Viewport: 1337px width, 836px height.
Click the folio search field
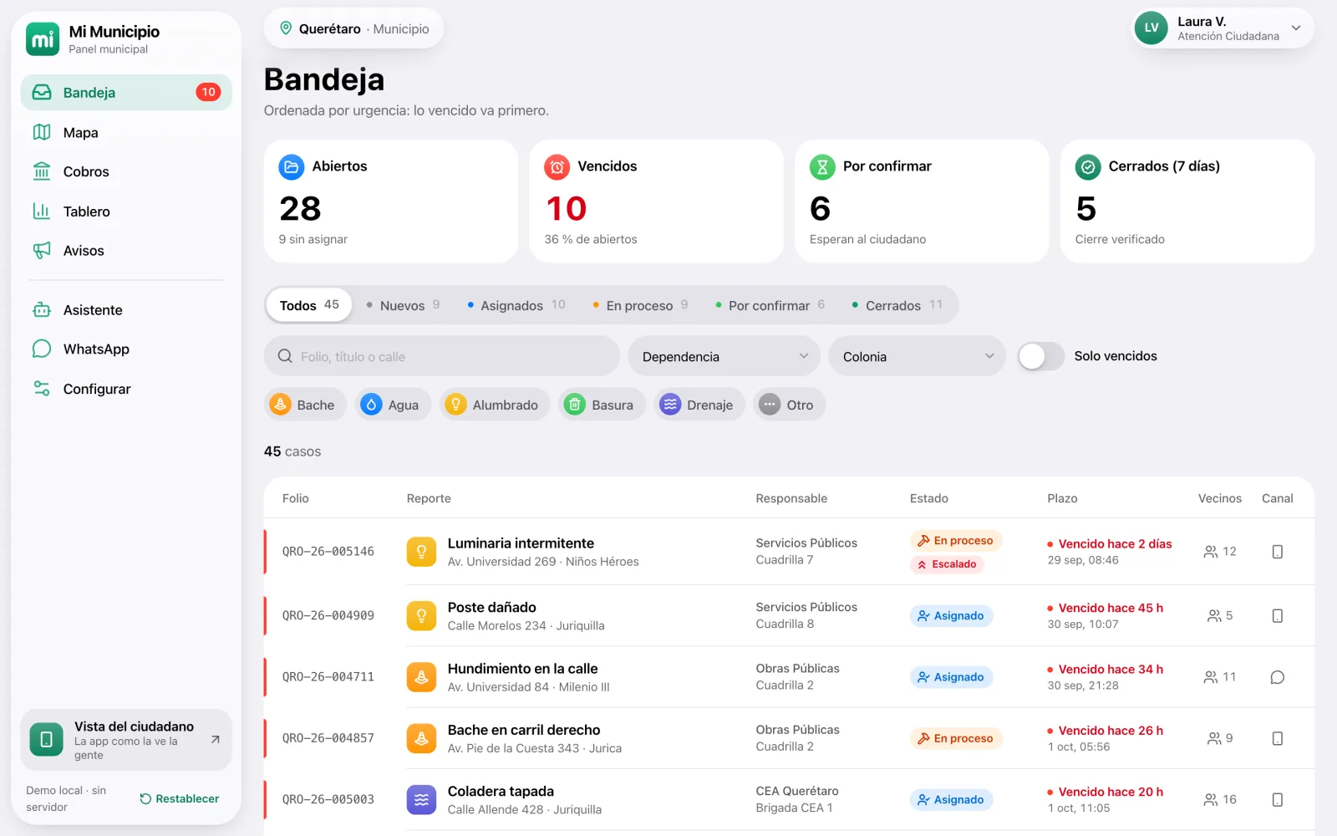(442, 356)
